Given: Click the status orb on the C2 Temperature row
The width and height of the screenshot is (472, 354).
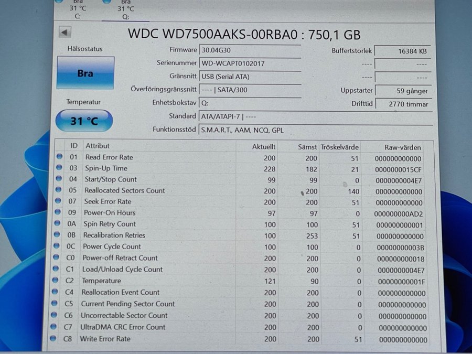Looking at the screenshot, I should (x=56, y=281).
